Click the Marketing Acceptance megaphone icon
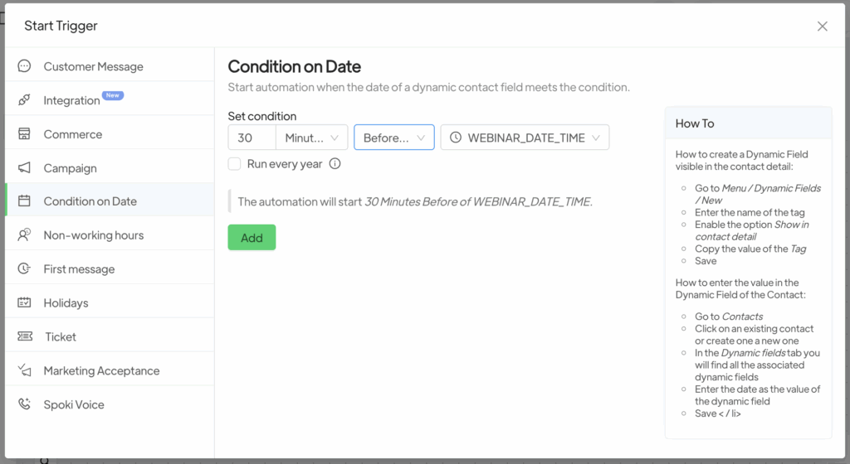 pyautogui.click(x=24, y=371)
